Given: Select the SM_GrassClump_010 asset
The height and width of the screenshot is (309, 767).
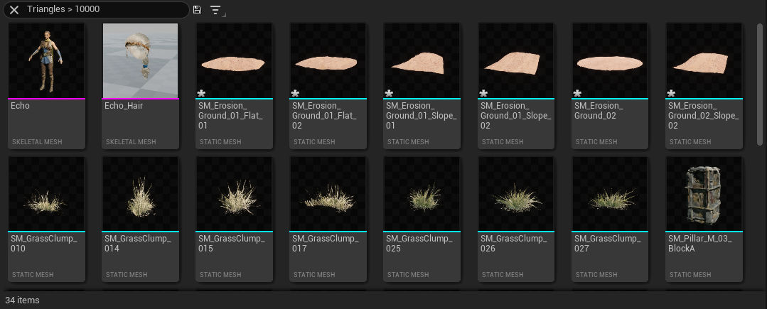Looking at the screenshot, I should tap(47, 219).
